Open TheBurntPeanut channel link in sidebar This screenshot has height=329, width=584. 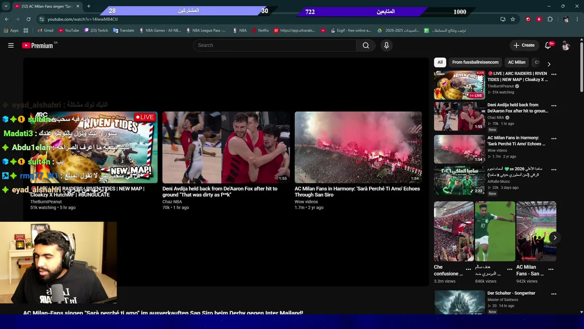(501, 86)
